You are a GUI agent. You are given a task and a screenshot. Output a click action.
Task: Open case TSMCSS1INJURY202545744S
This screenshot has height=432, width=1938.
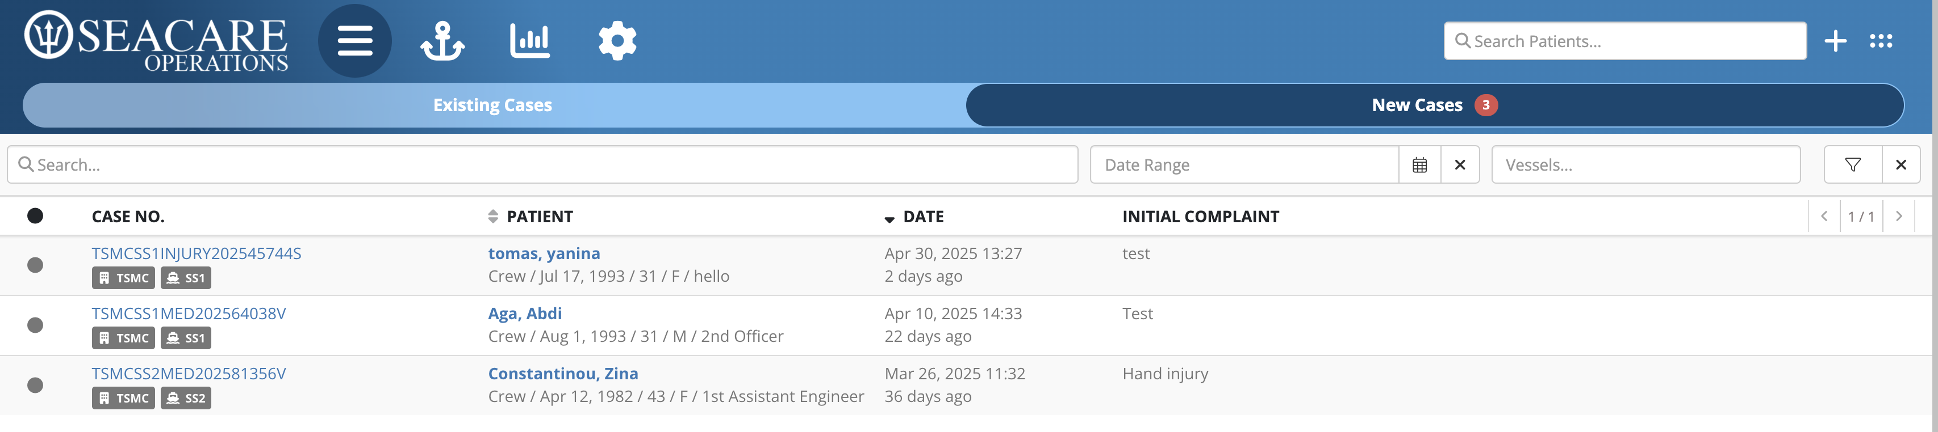tap(197, 253)
